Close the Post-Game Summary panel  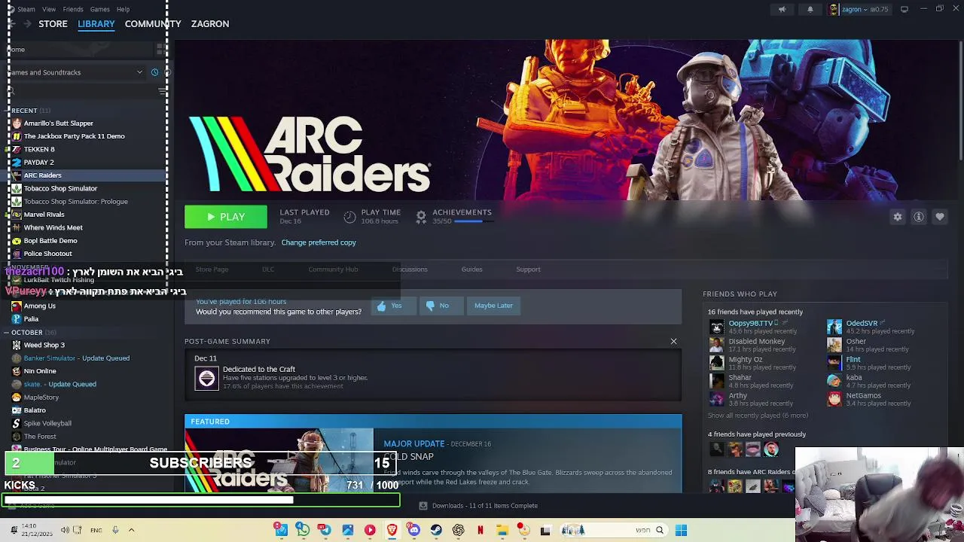[x=673, y=342]
